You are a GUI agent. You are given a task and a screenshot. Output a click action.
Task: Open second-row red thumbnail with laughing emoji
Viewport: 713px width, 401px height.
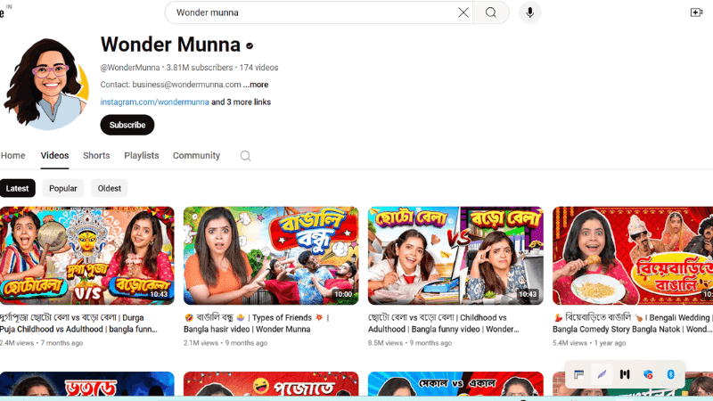(271, 384)
